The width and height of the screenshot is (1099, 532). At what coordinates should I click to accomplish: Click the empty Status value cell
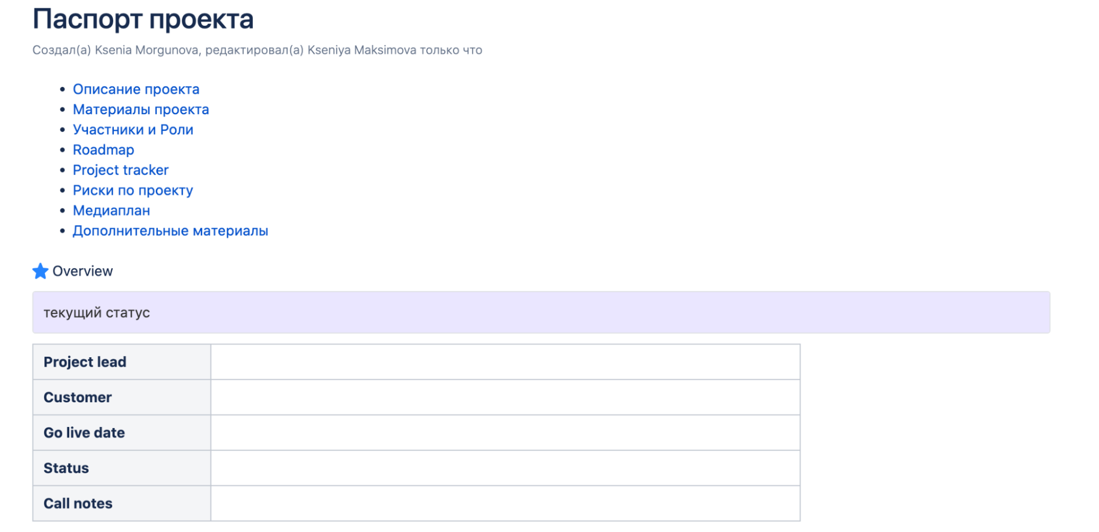coord(505,468)
